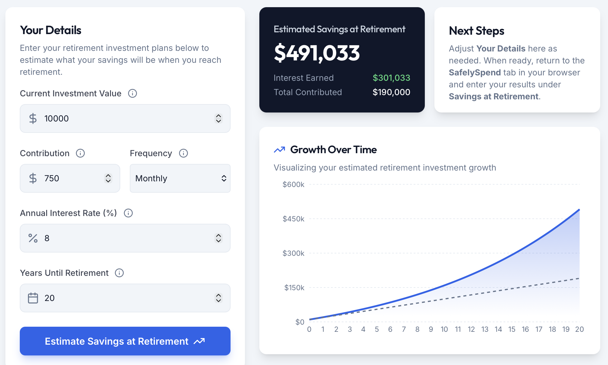Click the stepper arrows on Current Investment Value
This screenshot has height=365, width=608.
(x=219, y=118)
